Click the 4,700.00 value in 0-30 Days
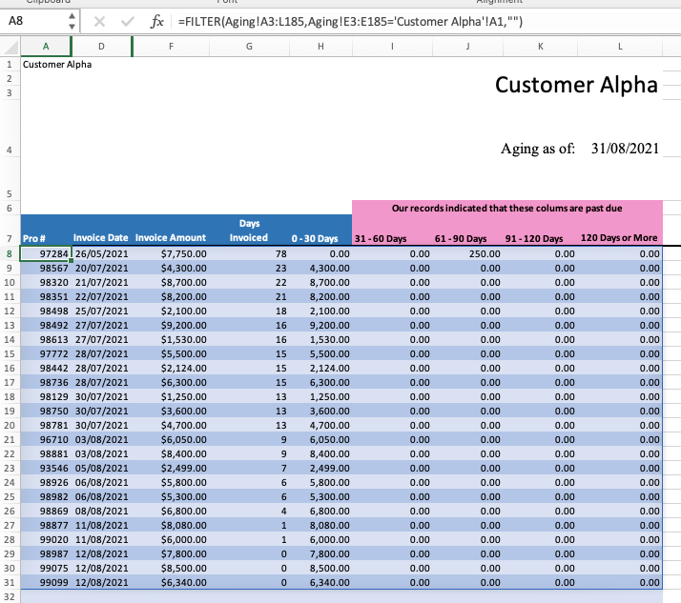This screenshot has width=681, height=603. coord(330,425)
